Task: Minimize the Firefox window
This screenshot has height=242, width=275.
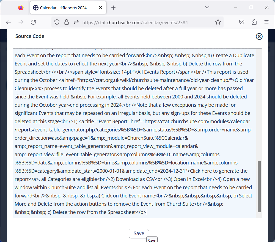Action: 236,7
